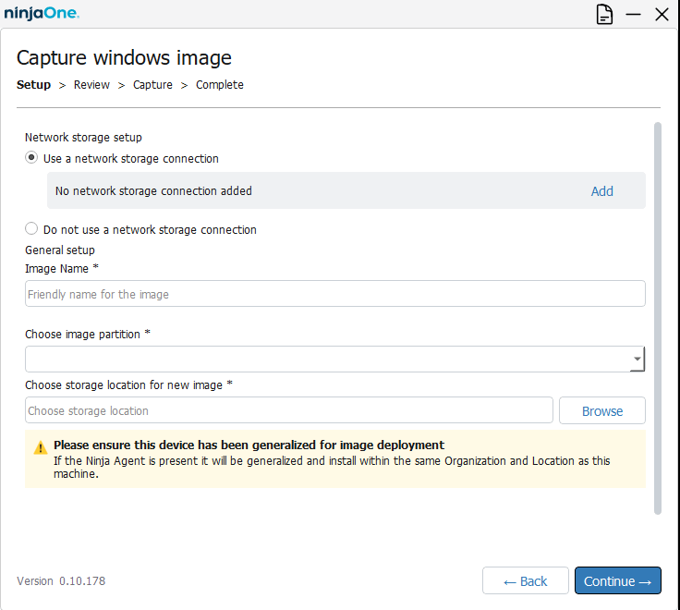The width and height of the screenshot is (680, 610).
Task: Select 'Use a network storage connection' option
Action: pos(32,158)
